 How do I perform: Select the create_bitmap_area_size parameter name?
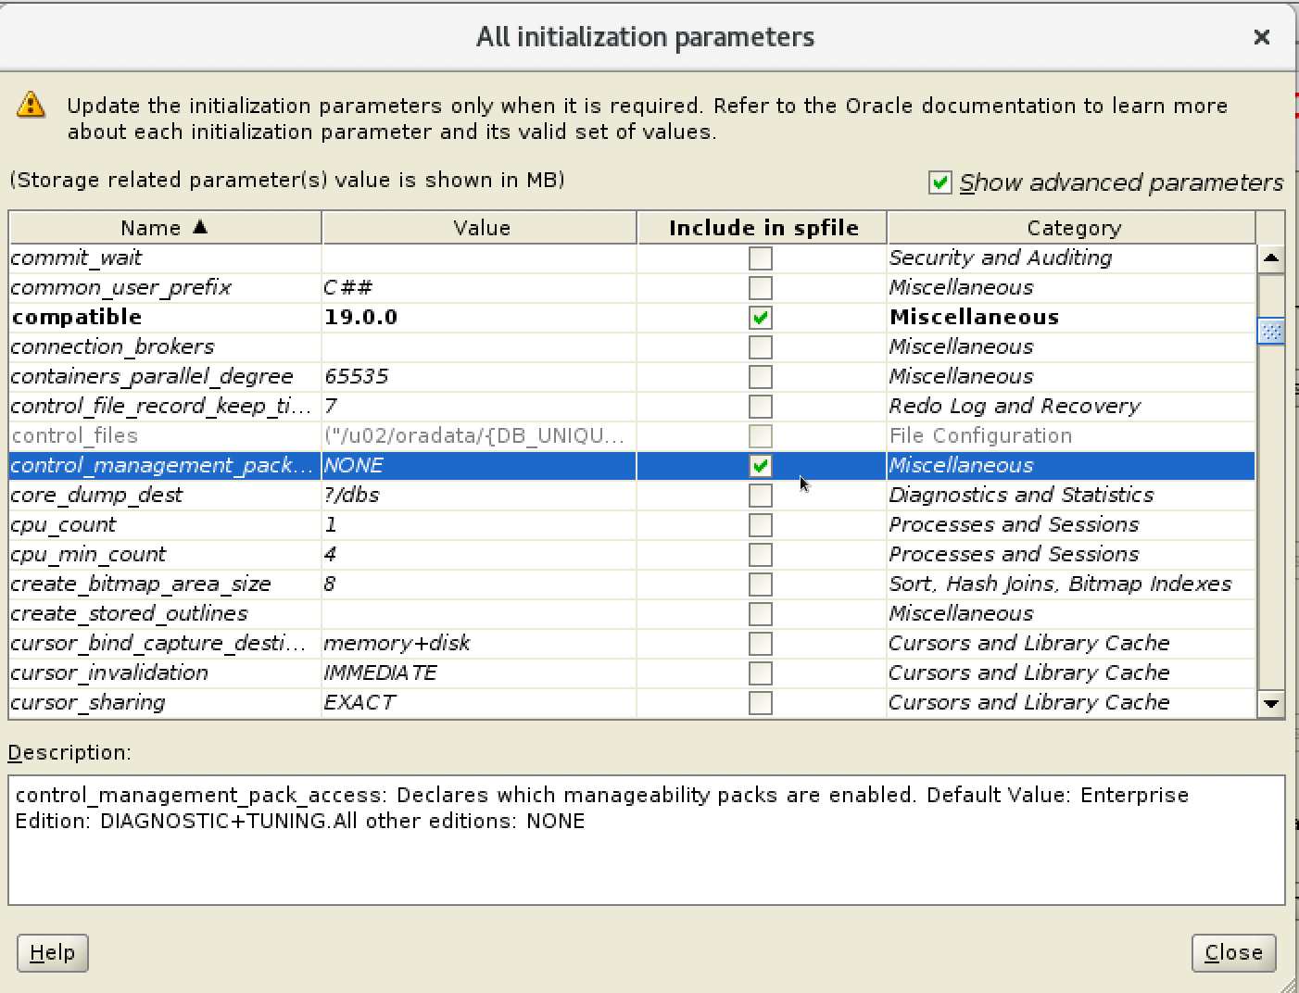coord(141,584)
